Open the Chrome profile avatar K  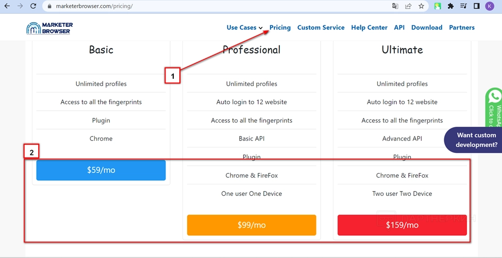click(x=490, y=6)
